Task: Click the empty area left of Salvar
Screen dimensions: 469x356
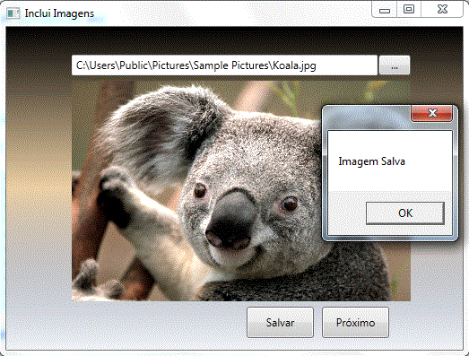Action: 126,323
